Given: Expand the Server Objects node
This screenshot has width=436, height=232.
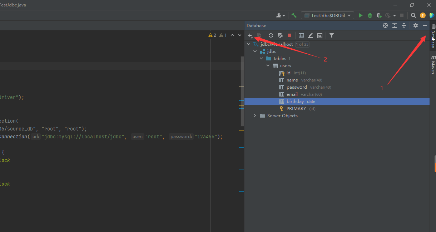Looking at the screenshot, I should pos(255,116).
